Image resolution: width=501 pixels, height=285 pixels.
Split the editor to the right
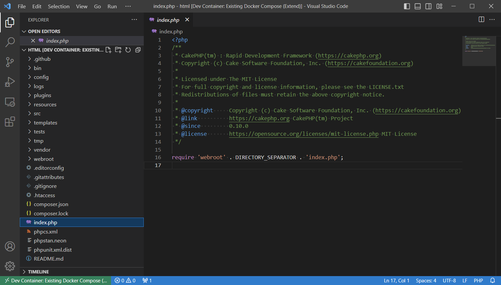click(x=481, y=19)
